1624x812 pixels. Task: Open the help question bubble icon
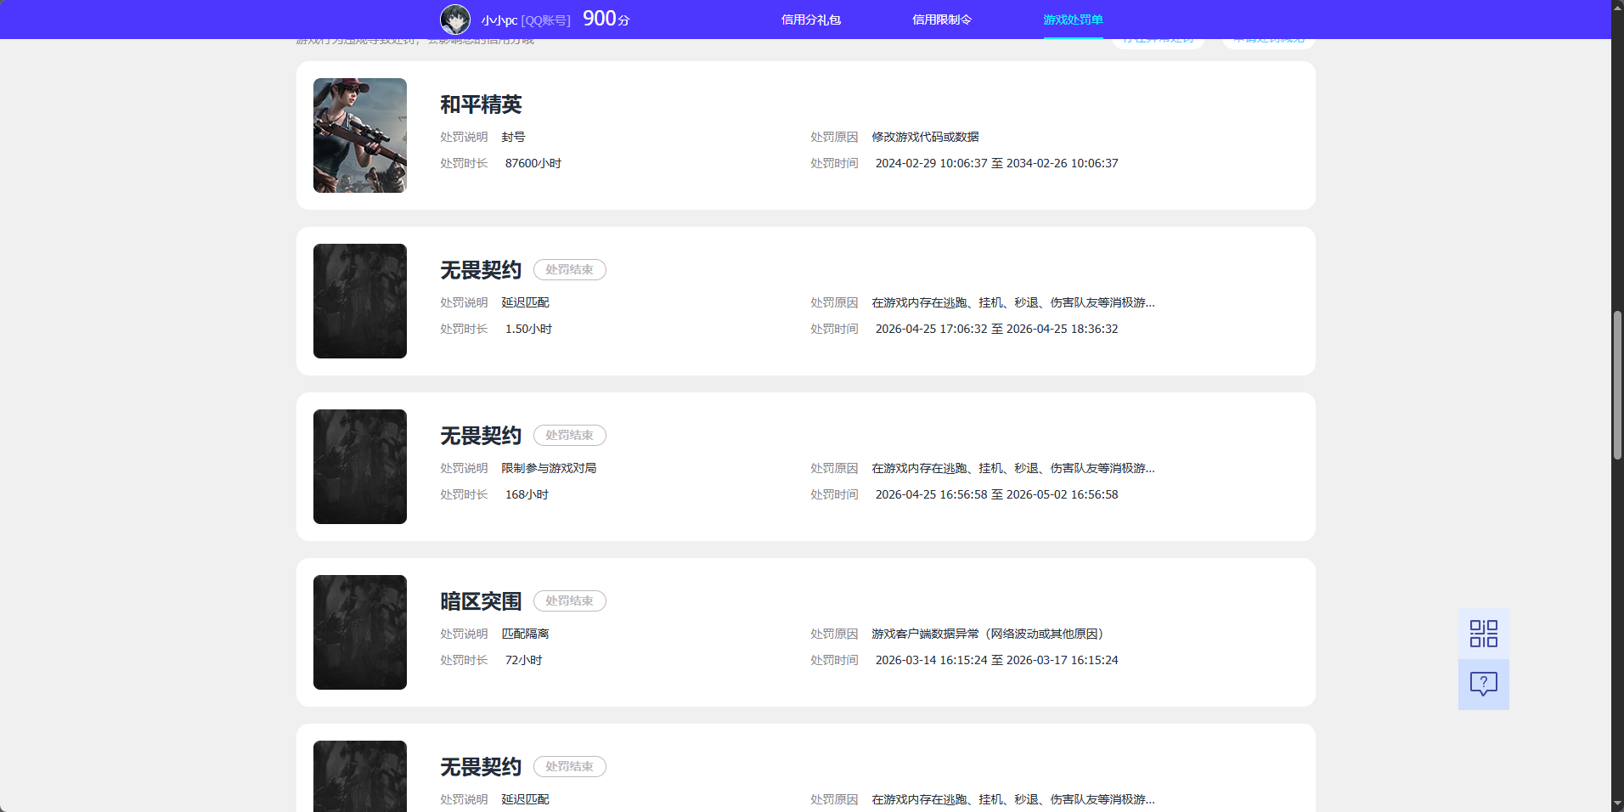pyautogui.click(x=1484, y=685)
